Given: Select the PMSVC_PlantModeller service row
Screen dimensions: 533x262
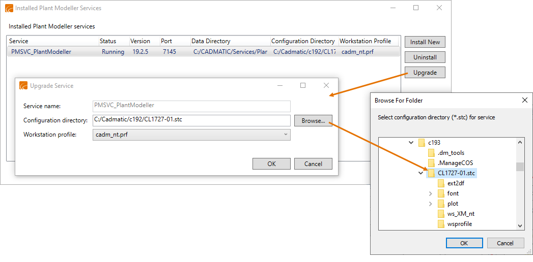Looking at the screenshot, I should (41, 52).
